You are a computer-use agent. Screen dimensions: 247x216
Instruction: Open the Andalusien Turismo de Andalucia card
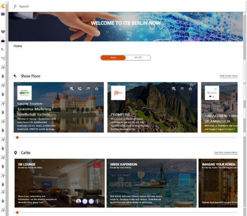click(x=219, y=107)
